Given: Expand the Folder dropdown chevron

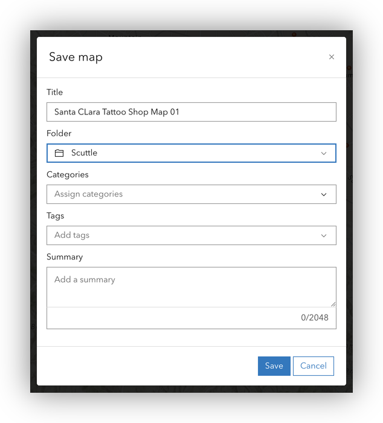Looking at the screenshot, I should [x=324, y=153].
